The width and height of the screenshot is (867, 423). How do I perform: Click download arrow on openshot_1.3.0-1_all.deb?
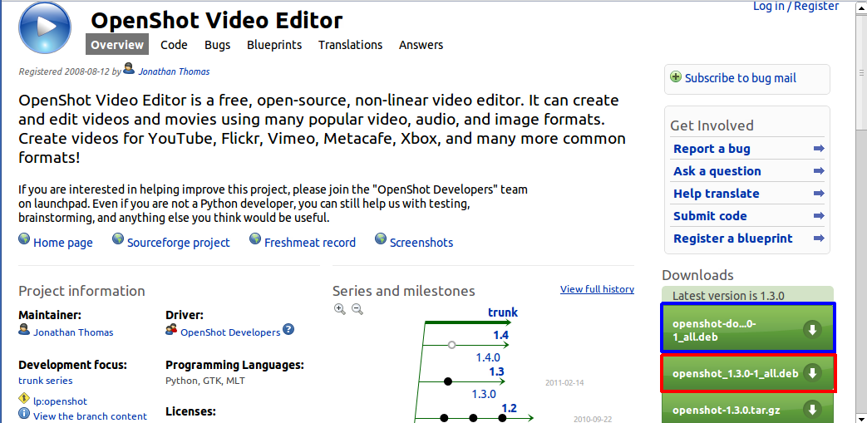(812, 372)
